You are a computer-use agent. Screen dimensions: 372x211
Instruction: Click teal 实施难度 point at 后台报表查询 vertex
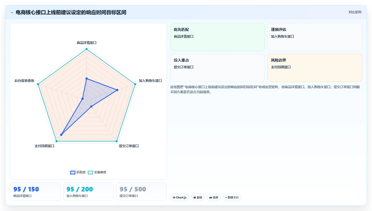38,84
